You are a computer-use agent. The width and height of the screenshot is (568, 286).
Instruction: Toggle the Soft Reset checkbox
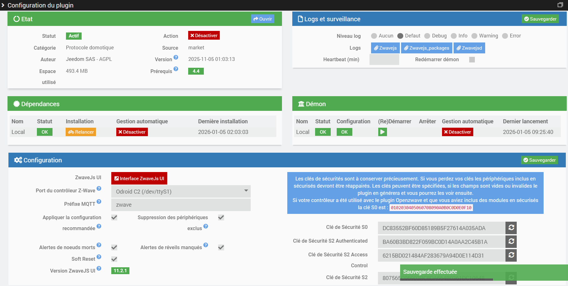tap(114, 259)
